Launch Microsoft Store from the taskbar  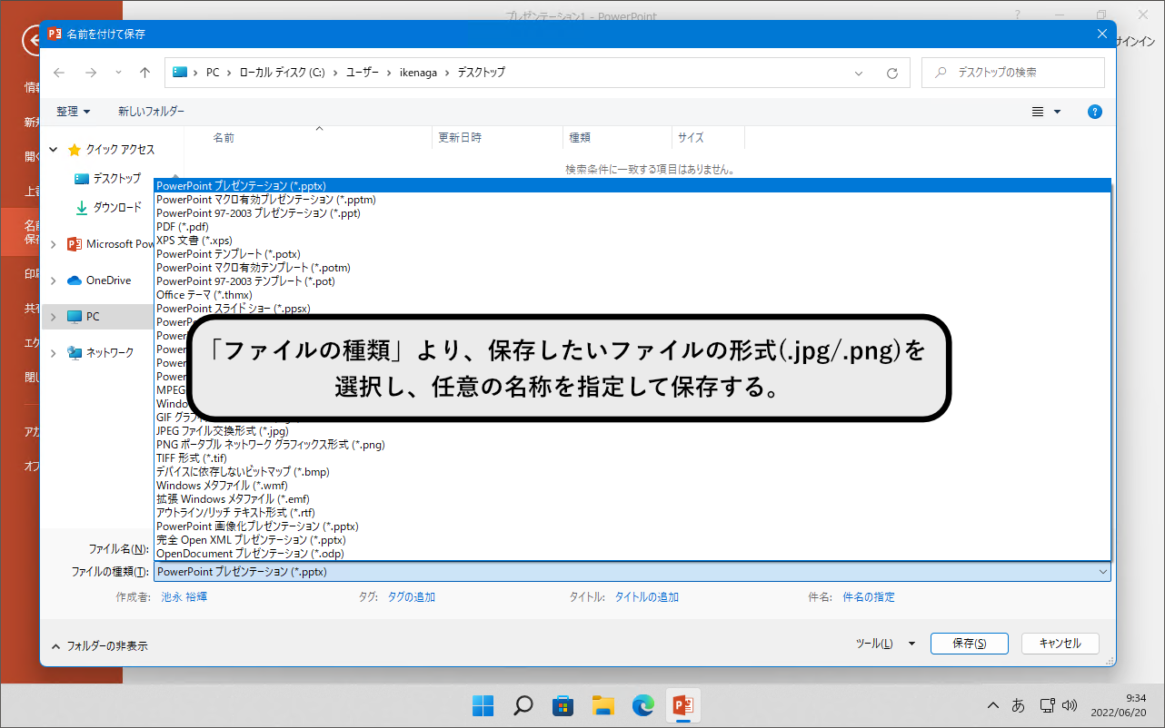pyautogui.click(x=563, y=705)
